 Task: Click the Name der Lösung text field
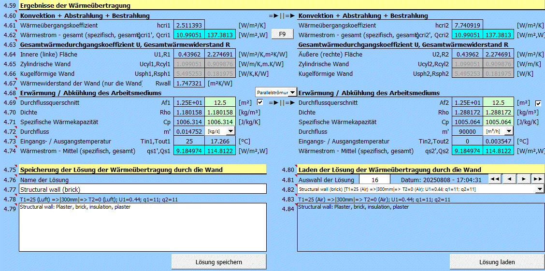[143, 189]
